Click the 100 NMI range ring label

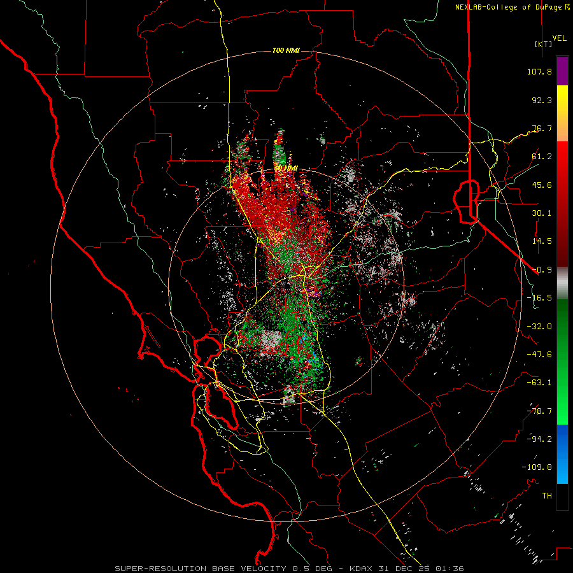click(x=286, y=50)
